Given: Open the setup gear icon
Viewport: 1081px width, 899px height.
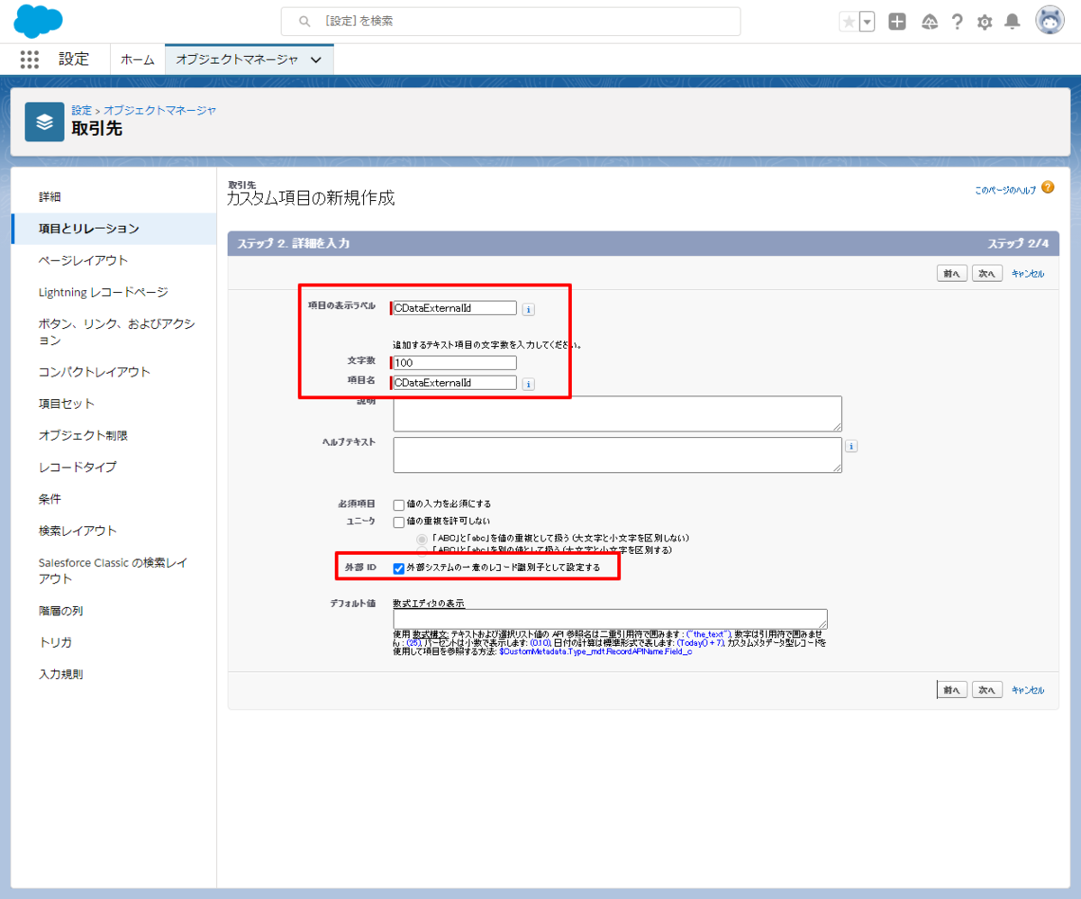Looking at the screenshot, I should click(985, 22).
